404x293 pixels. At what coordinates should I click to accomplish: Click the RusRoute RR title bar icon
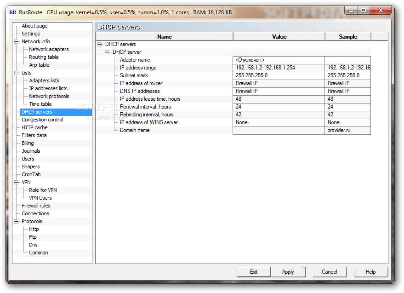12,12
